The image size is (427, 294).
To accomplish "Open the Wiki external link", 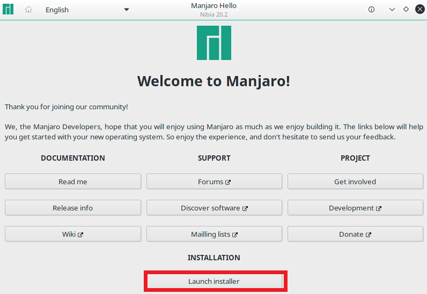I will point(73,234).
